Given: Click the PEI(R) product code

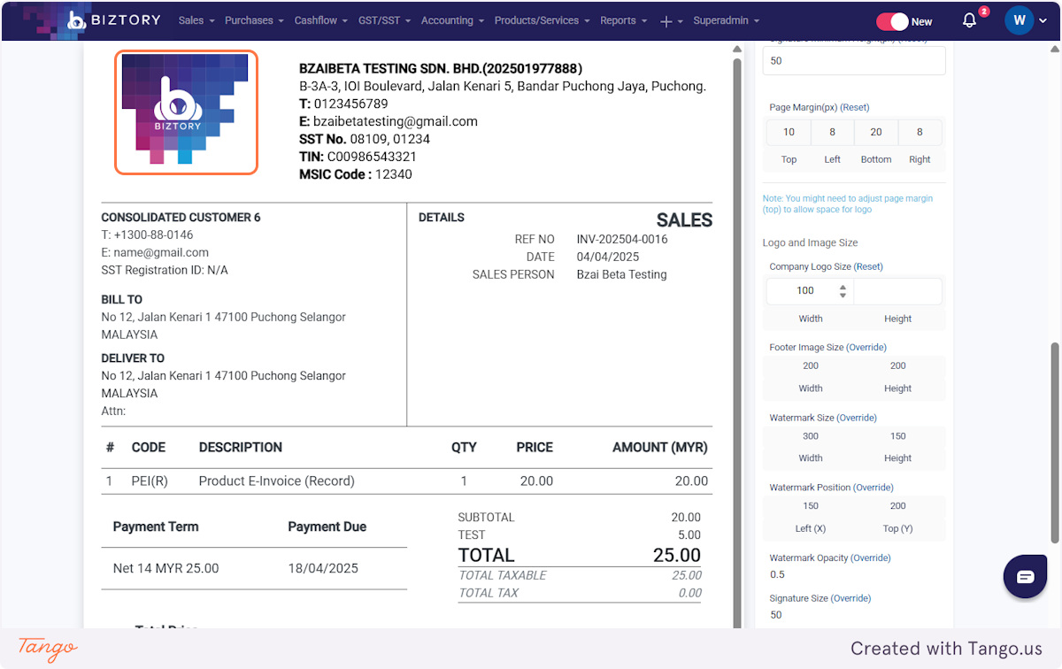Looking at the screenshot, I should (150, 481).
